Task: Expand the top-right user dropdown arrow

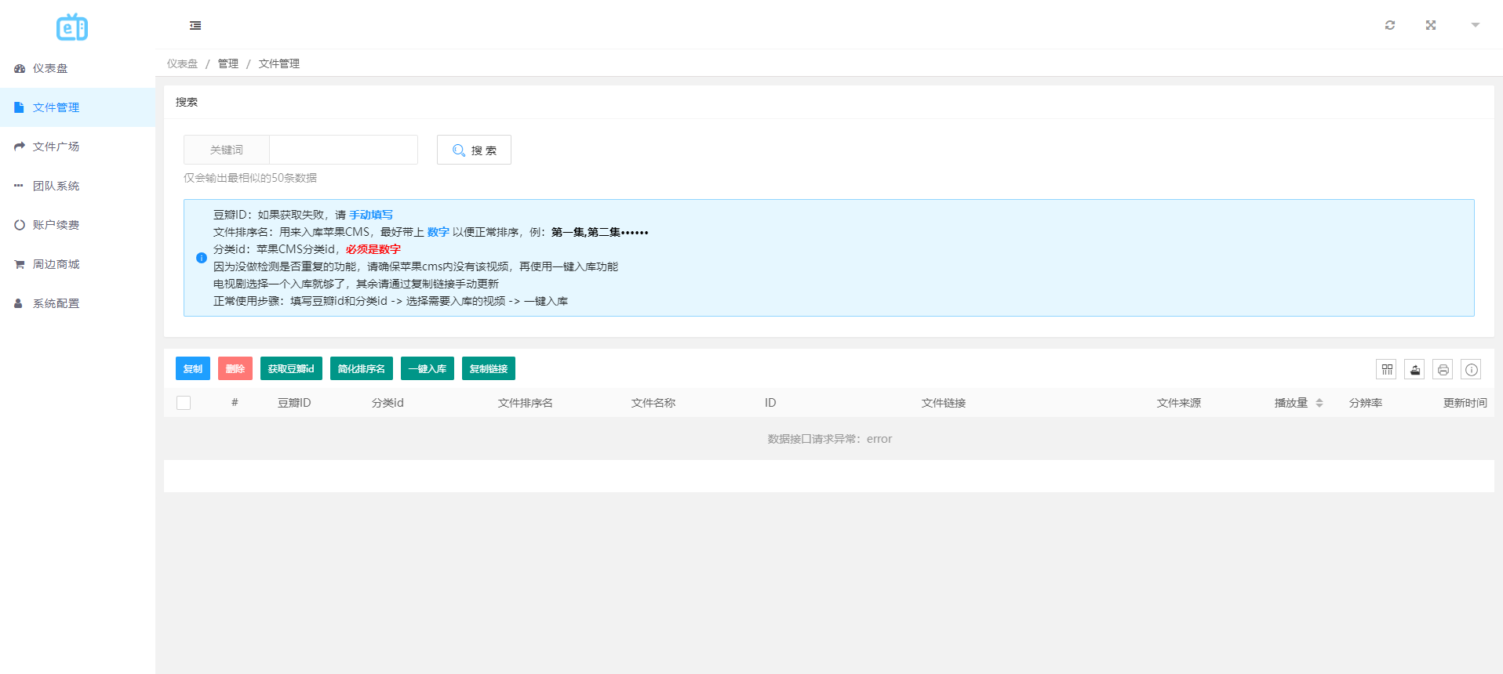Action: pyautogui.click(x=1475, y=25)
